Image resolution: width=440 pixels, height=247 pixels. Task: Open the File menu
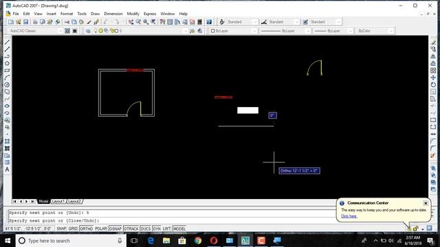[16, 14]
